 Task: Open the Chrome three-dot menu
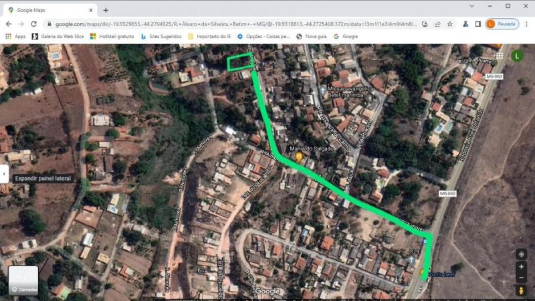(x=526, y=24)
